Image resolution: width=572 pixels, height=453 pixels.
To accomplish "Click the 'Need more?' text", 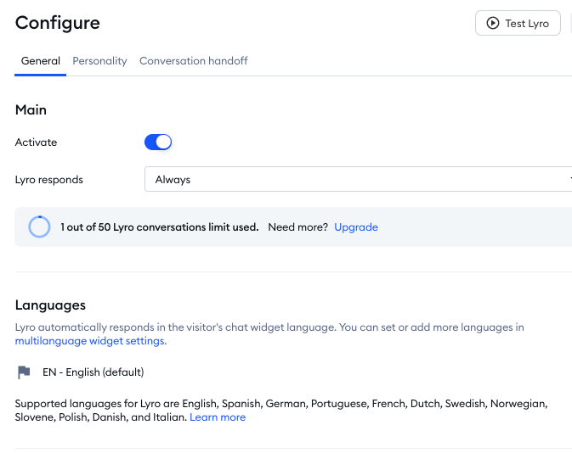I will [298, 227].
